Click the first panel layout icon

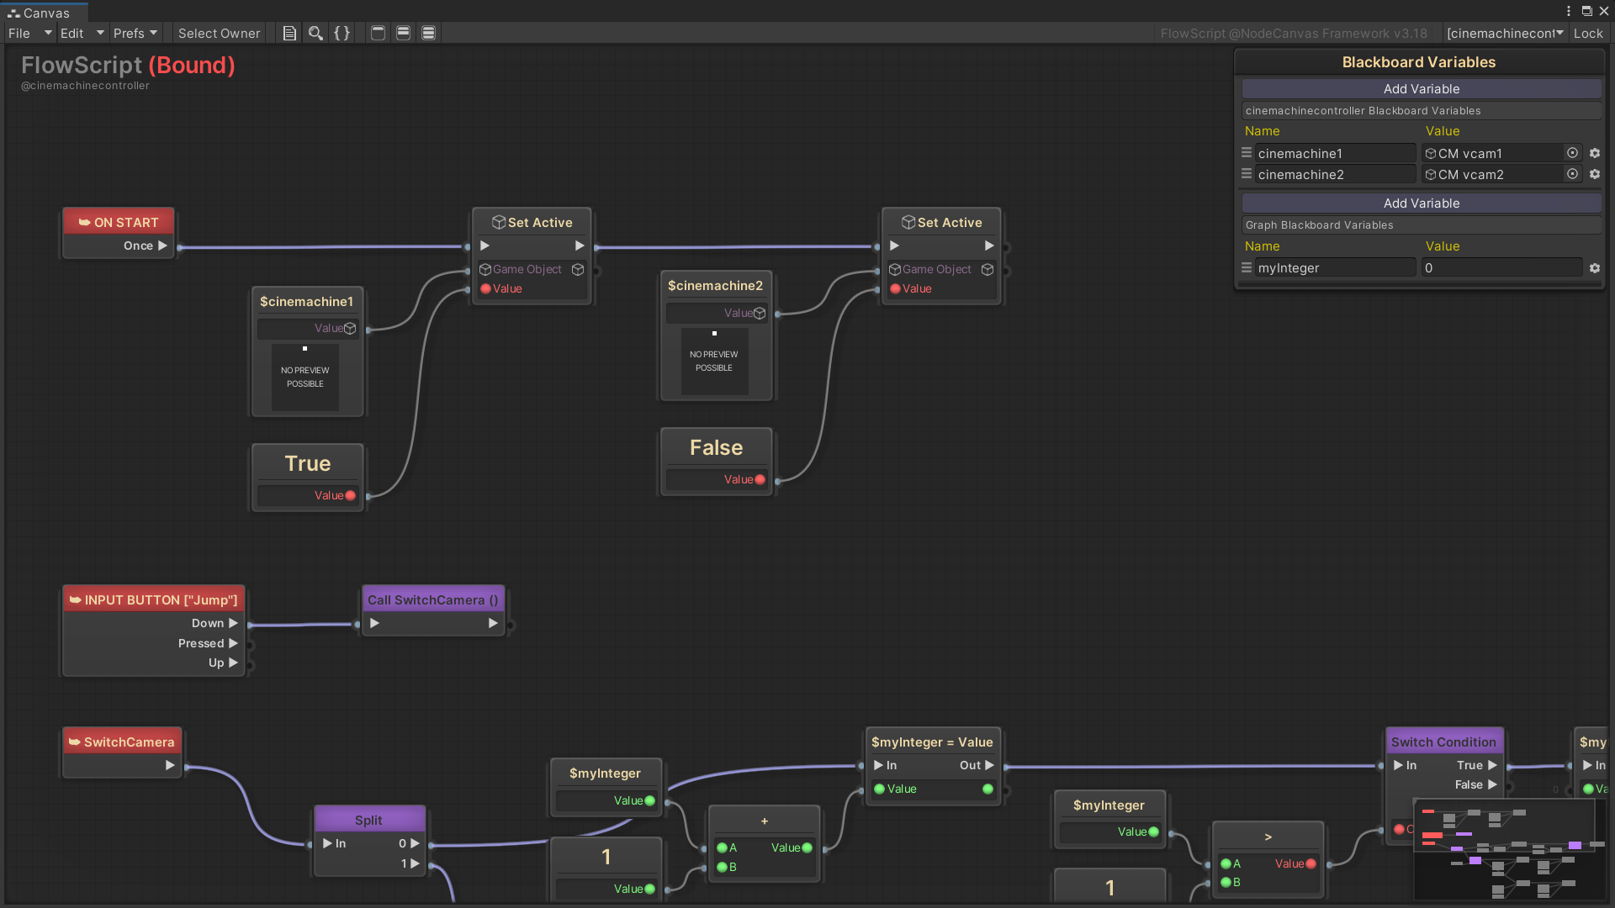click(x=379, y=33)
